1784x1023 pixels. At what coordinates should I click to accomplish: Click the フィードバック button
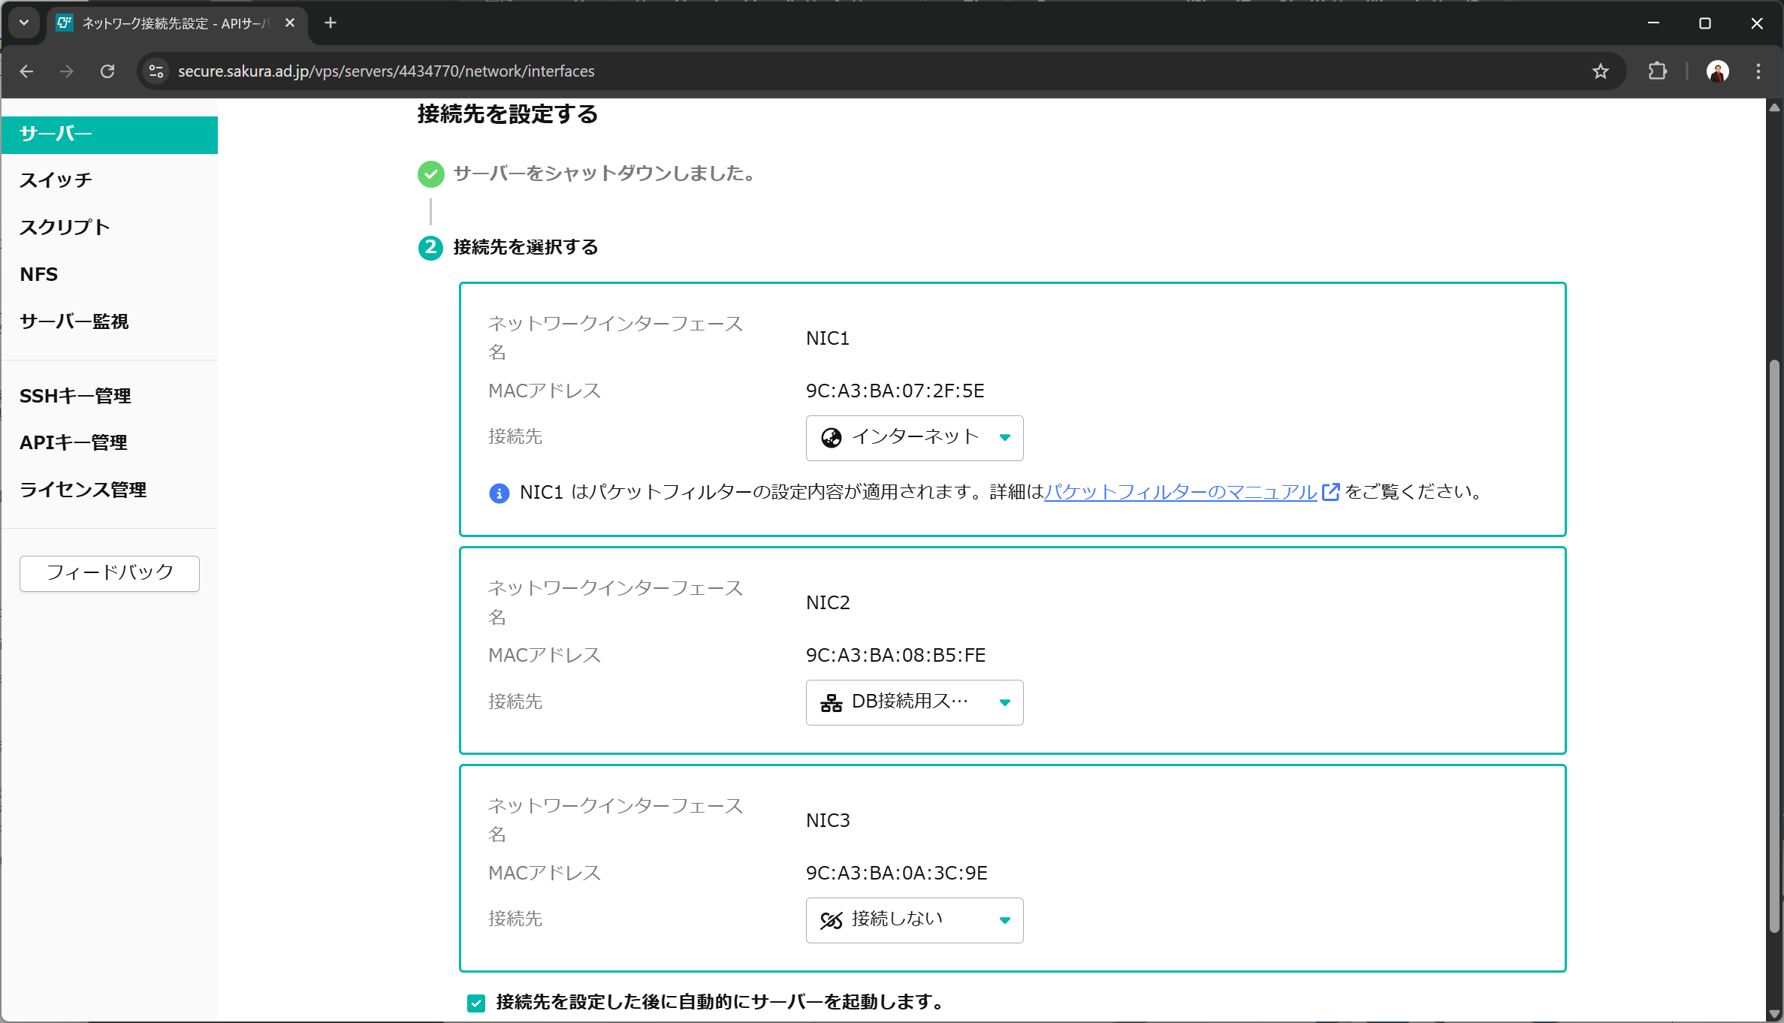click(x=110, y=573)
